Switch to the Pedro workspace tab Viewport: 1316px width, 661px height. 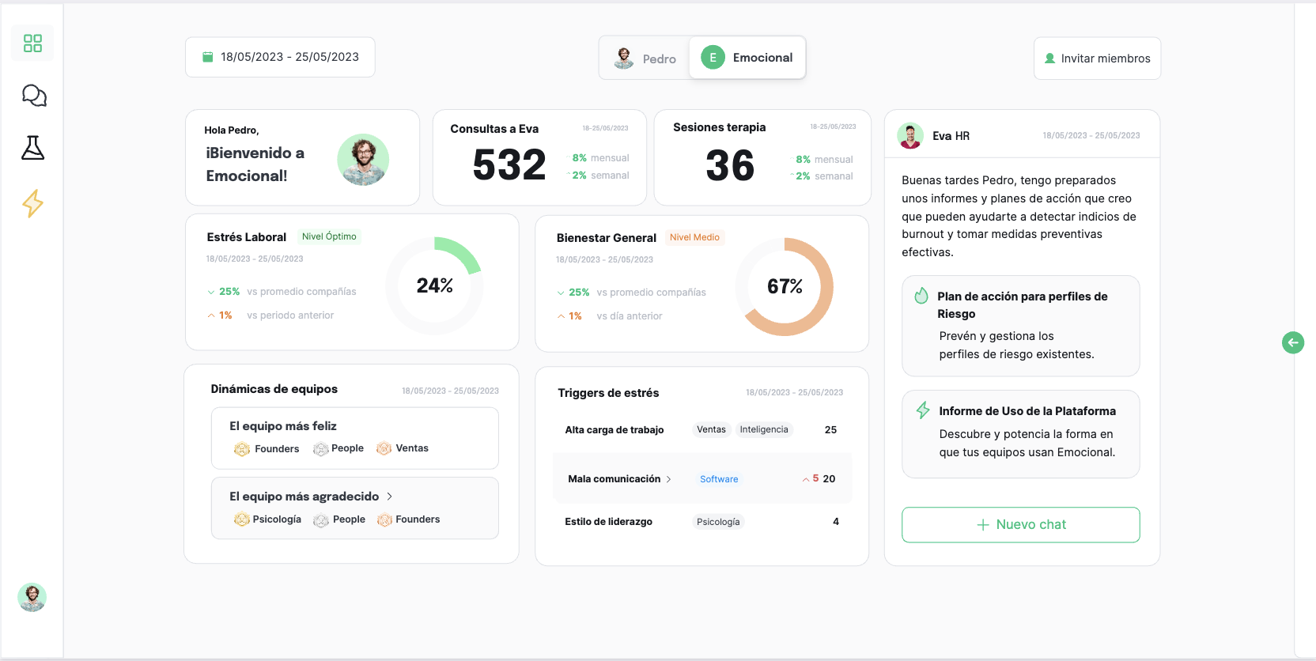pos(645,59)
